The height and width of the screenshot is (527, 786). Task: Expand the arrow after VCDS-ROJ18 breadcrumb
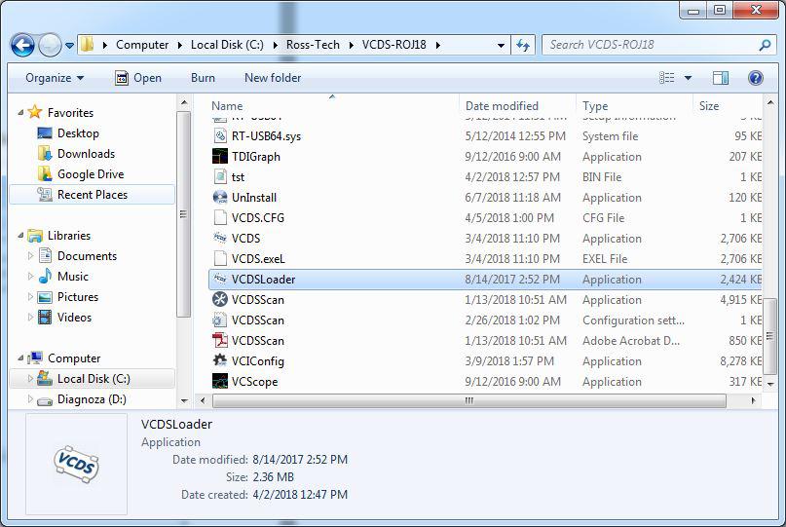438,45
